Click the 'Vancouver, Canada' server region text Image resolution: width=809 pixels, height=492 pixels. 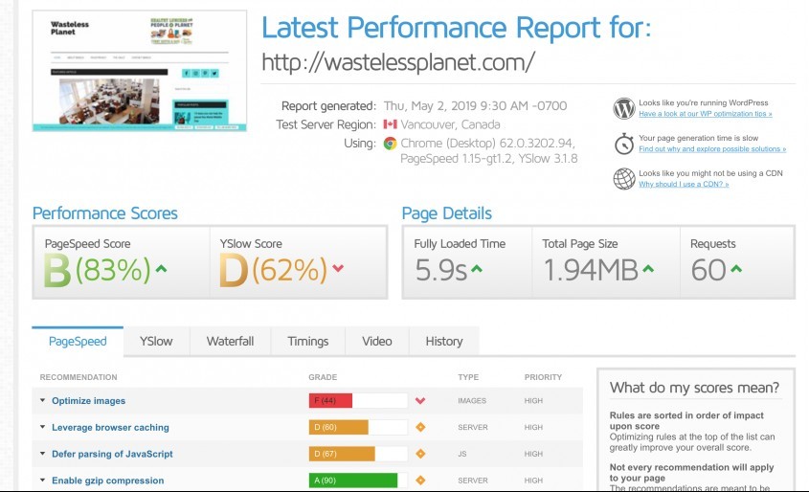[x=450, y=124]
